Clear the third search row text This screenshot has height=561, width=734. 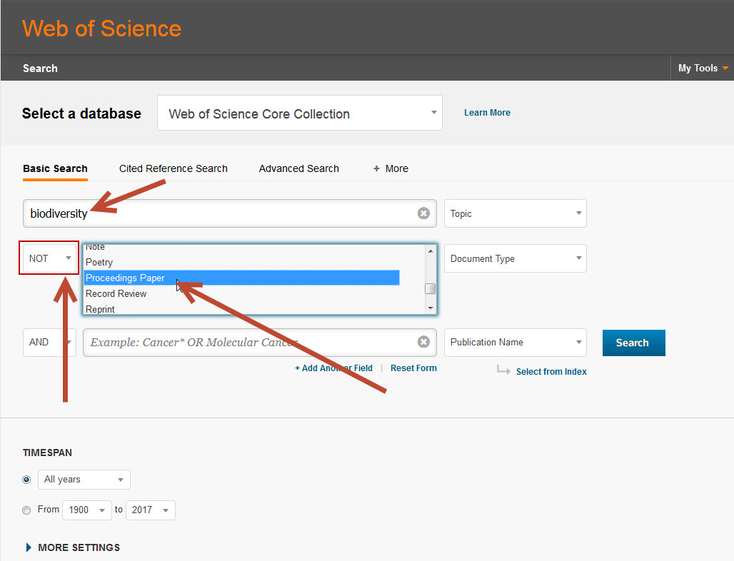click(x=423, y=343)
